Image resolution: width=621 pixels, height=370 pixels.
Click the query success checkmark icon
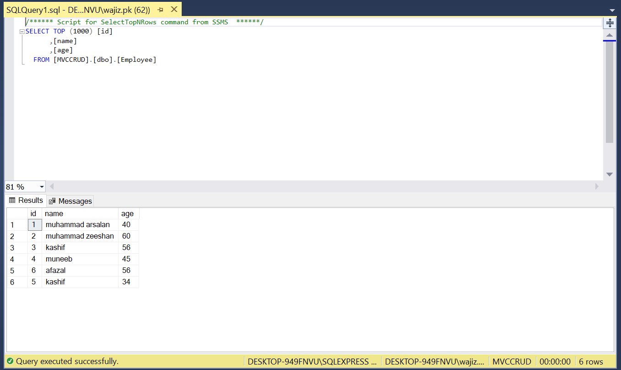point(10,361)
